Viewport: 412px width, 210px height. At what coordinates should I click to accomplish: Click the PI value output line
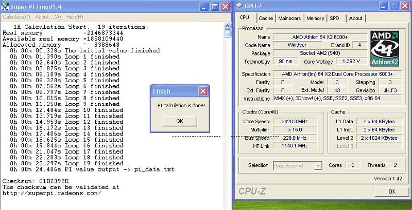[92, 169]
